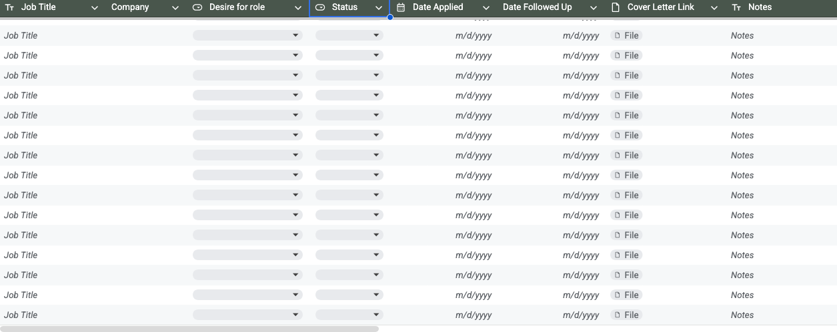837x332 pixels.
Task: Click the dropdown-chip icon beside Status header
Action: tap(320, 7)
